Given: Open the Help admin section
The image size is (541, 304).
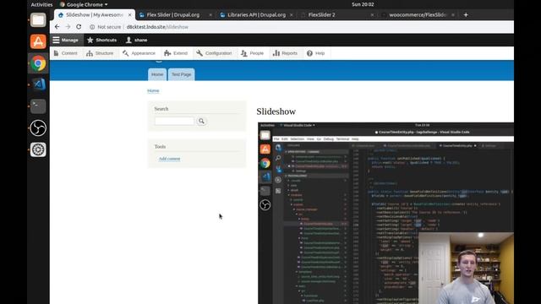Looking at the screenshot, I should point(316,53).
